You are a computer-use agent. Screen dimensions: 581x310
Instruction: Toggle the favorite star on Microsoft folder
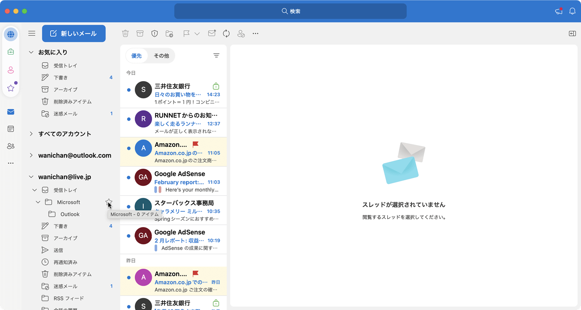pyautogui.click(x=109, y=202)
